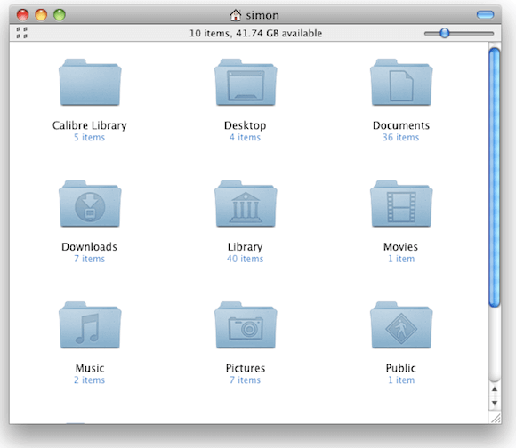
Task: Click the "2 items" count text
Action: click(89, 380)
